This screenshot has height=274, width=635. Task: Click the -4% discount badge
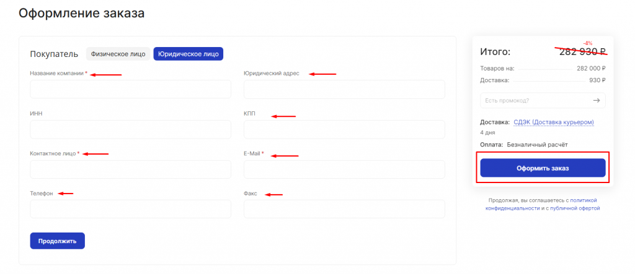tap(588, 43)
